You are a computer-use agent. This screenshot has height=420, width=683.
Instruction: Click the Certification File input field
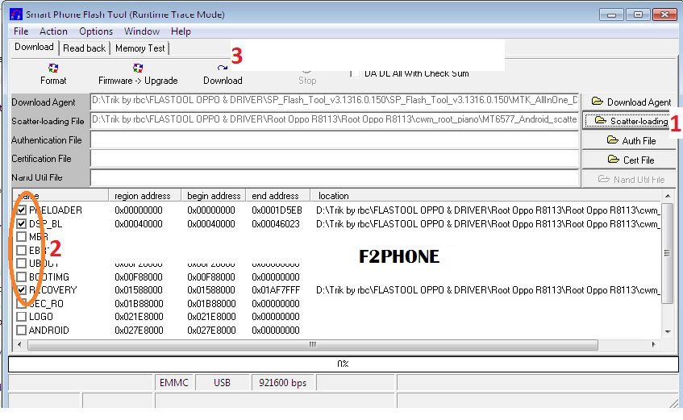[335, 159]
